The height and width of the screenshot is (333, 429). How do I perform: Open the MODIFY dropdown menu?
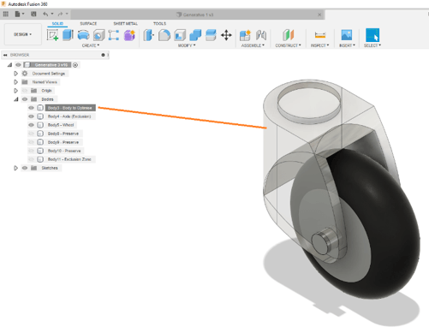coord(187,45)
